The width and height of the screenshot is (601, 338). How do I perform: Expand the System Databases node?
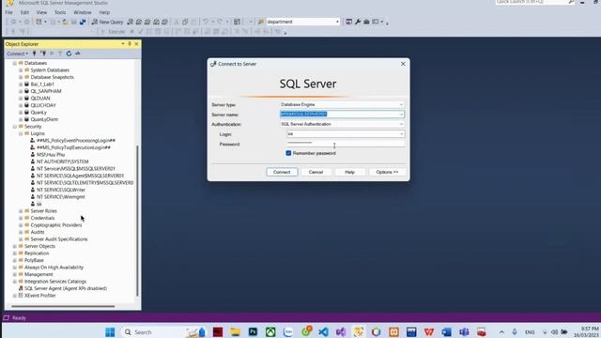[21, 70]
